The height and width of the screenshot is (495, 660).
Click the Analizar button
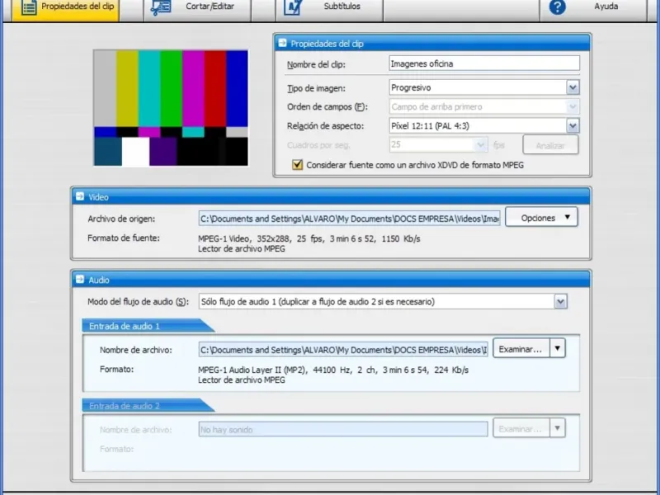pyautogui.click(x=550, y=145)
